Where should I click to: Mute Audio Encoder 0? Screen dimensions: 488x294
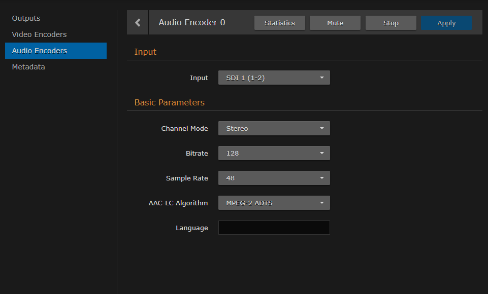point(335,23)
